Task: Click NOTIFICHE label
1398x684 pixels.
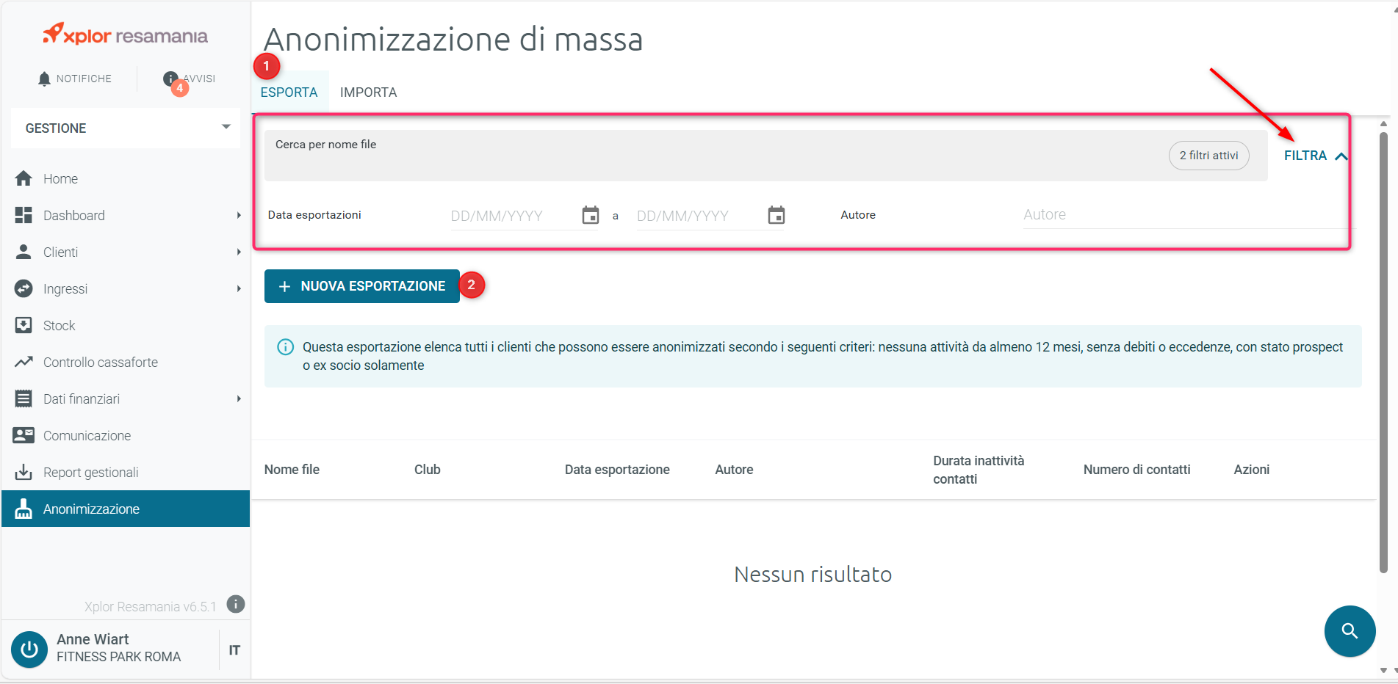Action: point(84,79)
